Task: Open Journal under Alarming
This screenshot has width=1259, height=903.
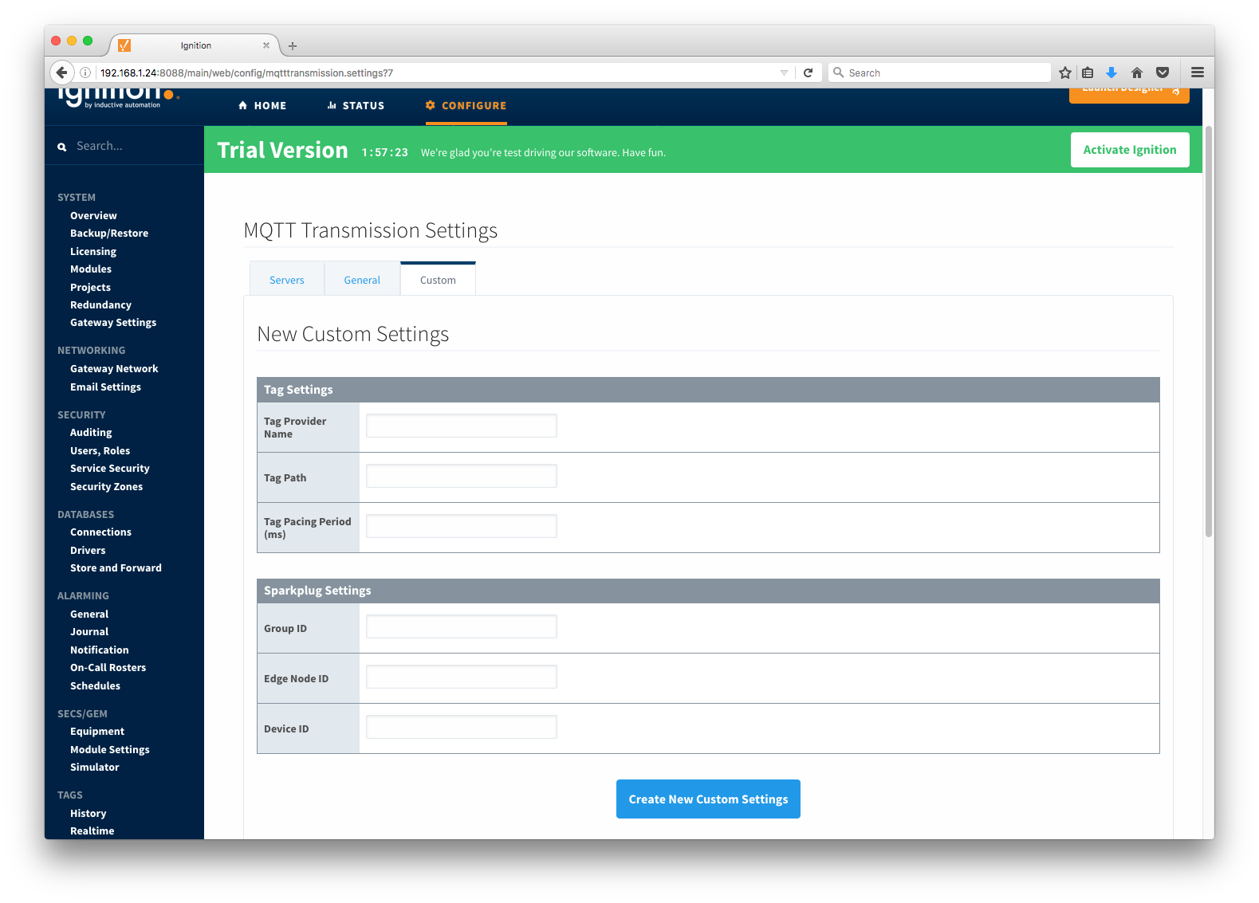Action: [89, 631]
